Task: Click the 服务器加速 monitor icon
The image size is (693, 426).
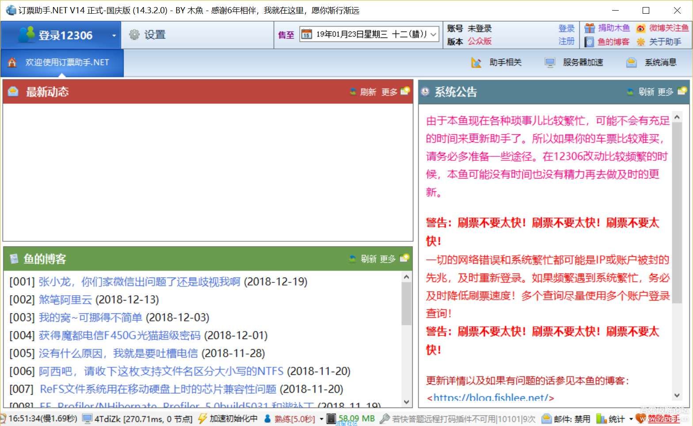Action: pyautogui.click(x=550, y=63)
